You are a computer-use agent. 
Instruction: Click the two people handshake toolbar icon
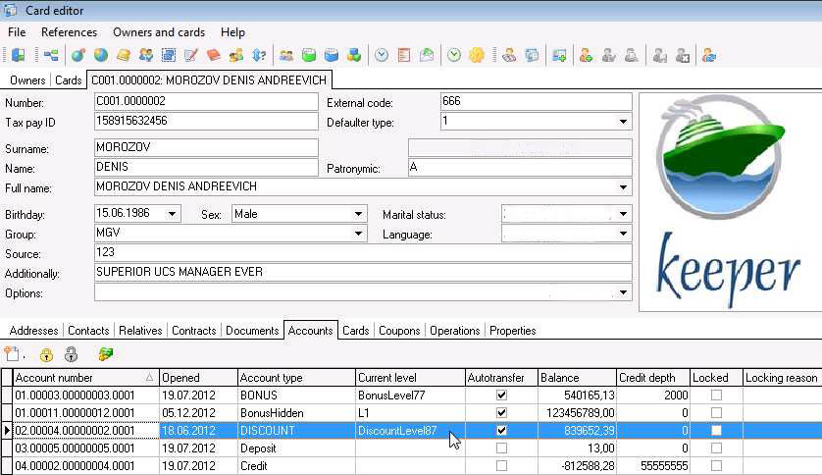pyautogui.click(x=146, y=55)
